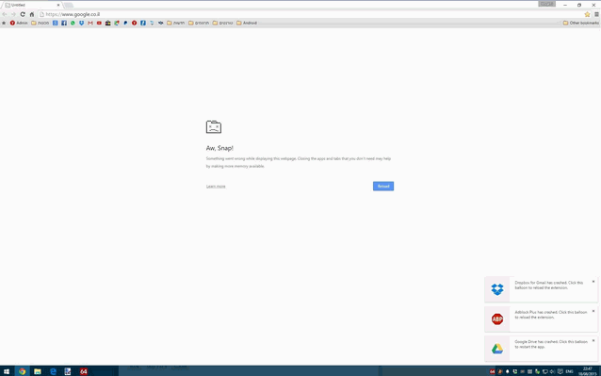Open the YouTube bookmark icon
This screenshot has width=601, height=376.
(99, 23)
